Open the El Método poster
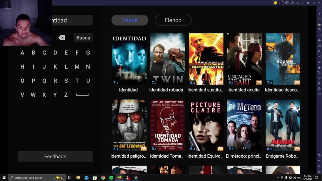This screenshot has height=181, width=322. tap(244, 125)
